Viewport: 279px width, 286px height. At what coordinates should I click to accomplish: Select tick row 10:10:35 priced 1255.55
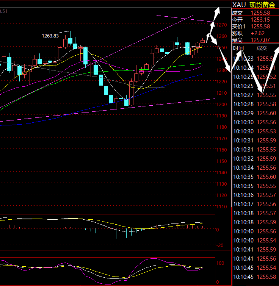(255, 186)
